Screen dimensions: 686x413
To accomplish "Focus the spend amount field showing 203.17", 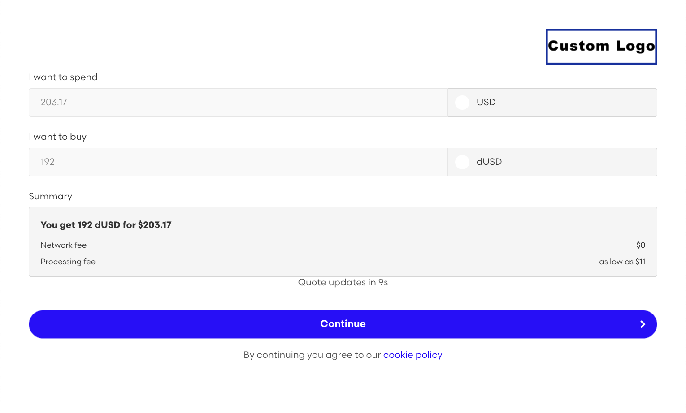I will pyautogui.click(x=238, y=103).
